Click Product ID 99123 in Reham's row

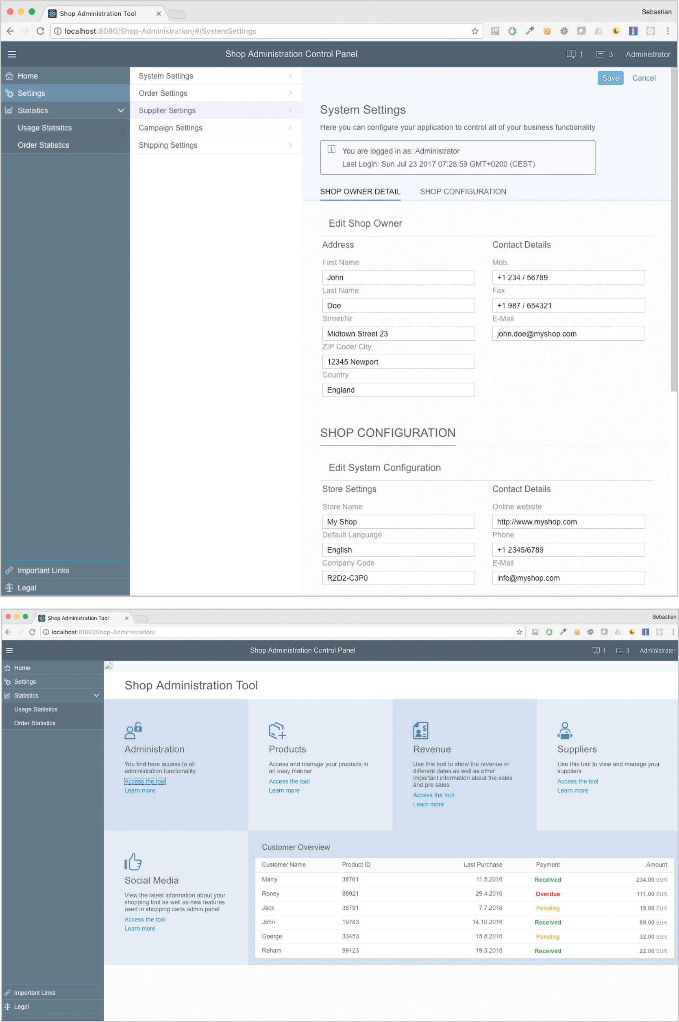pos(350,951)
